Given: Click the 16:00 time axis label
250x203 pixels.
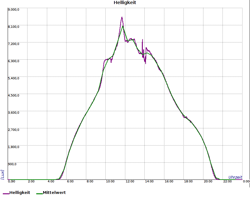Looking at the screenshot, I should [169, 181].
